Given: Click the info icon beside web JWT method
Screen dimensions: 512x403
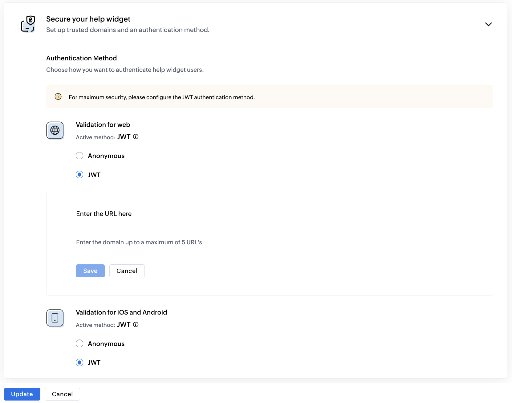Looking at the screenshot, I should pos(136,136).
